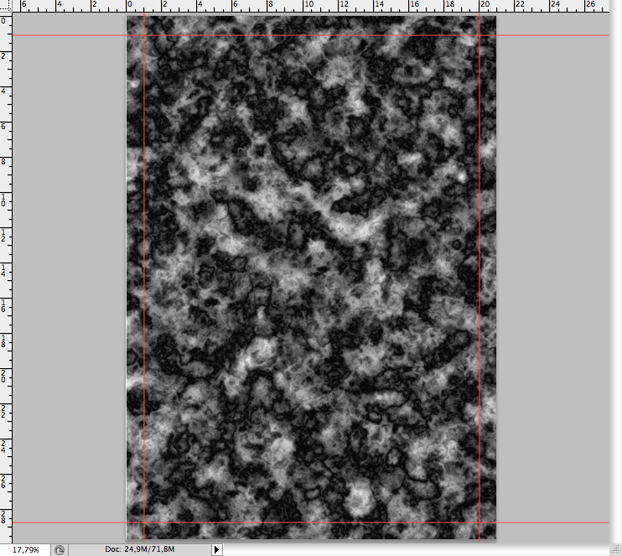Click the 0 mark on the vertical ruler
This screenshot has height=556, width=622.
6,20
